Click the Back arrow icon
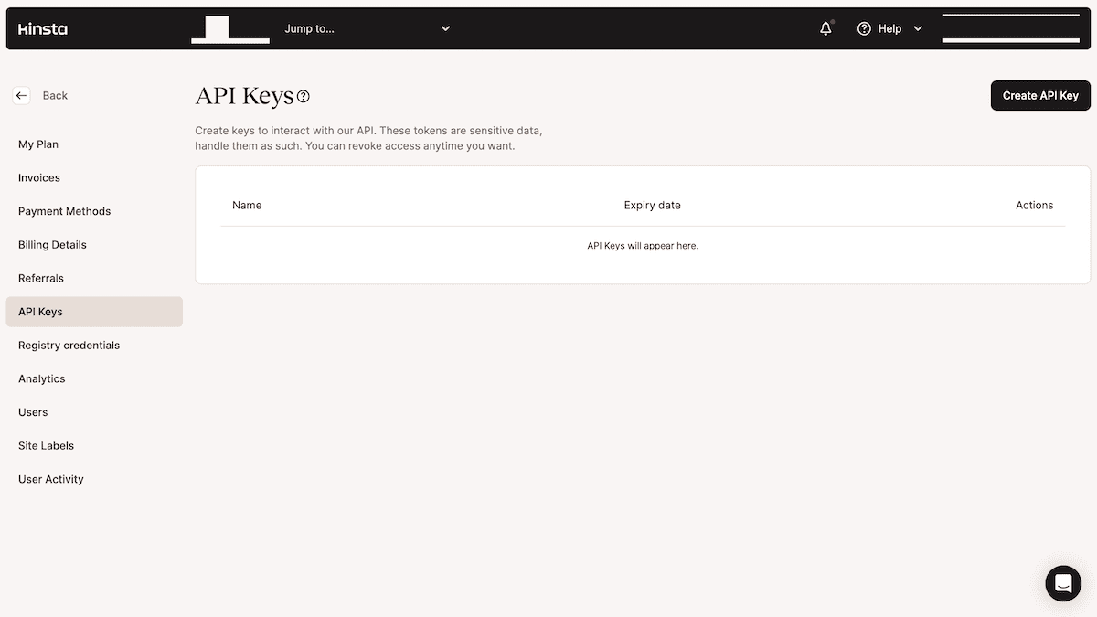This screenshot has width=1097, height=617. 22,95
